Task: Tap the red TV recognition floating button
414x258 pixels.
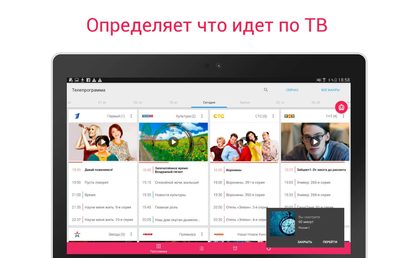Action: coord(341,107)
